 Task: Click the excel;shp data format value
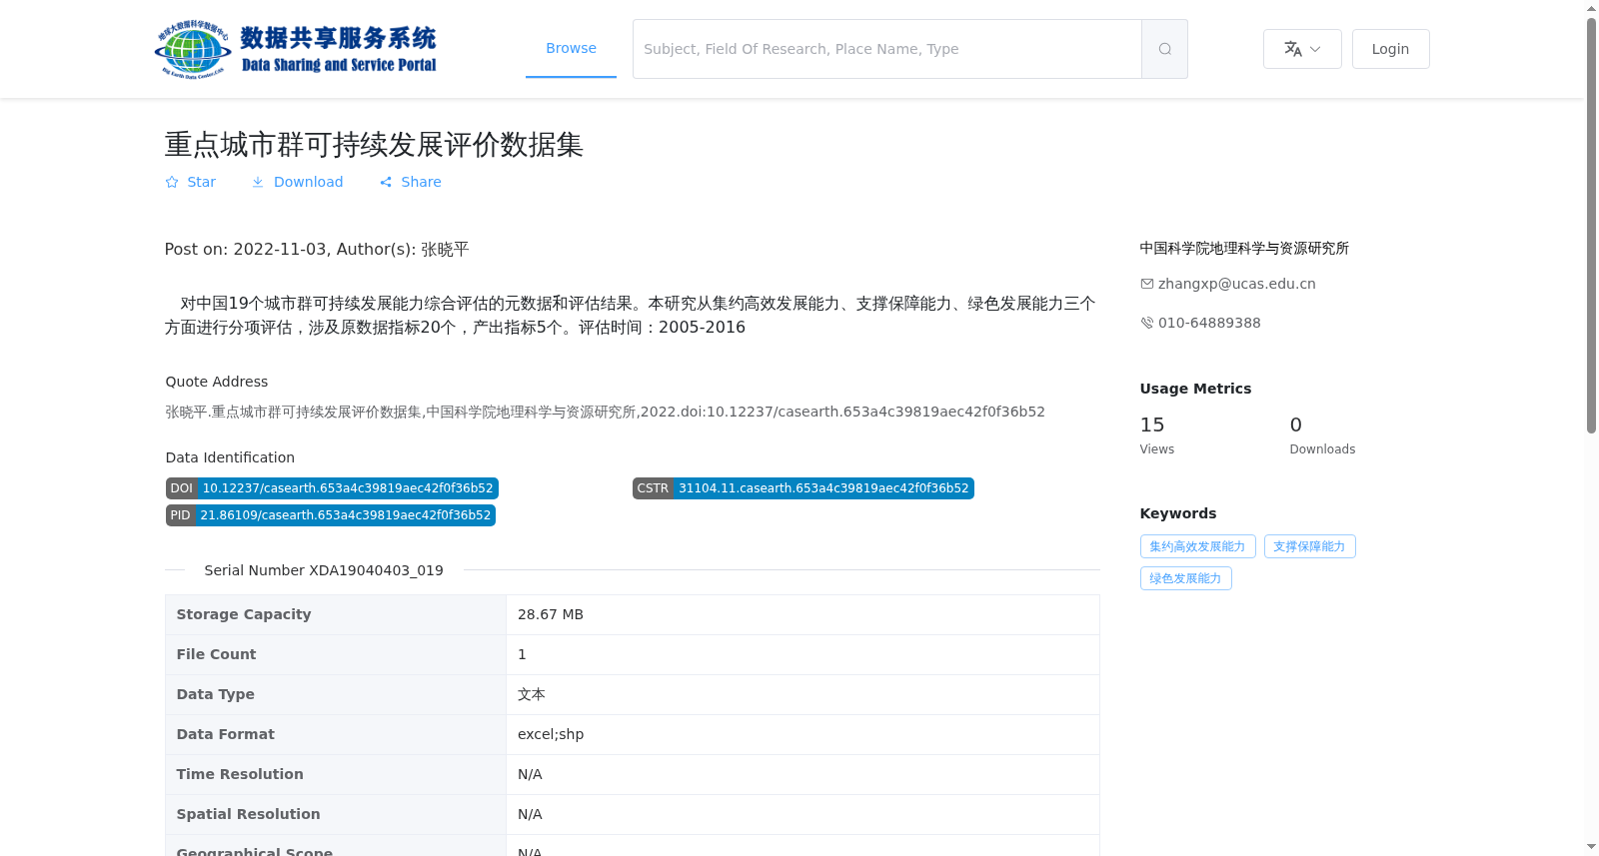pos(551,734)
